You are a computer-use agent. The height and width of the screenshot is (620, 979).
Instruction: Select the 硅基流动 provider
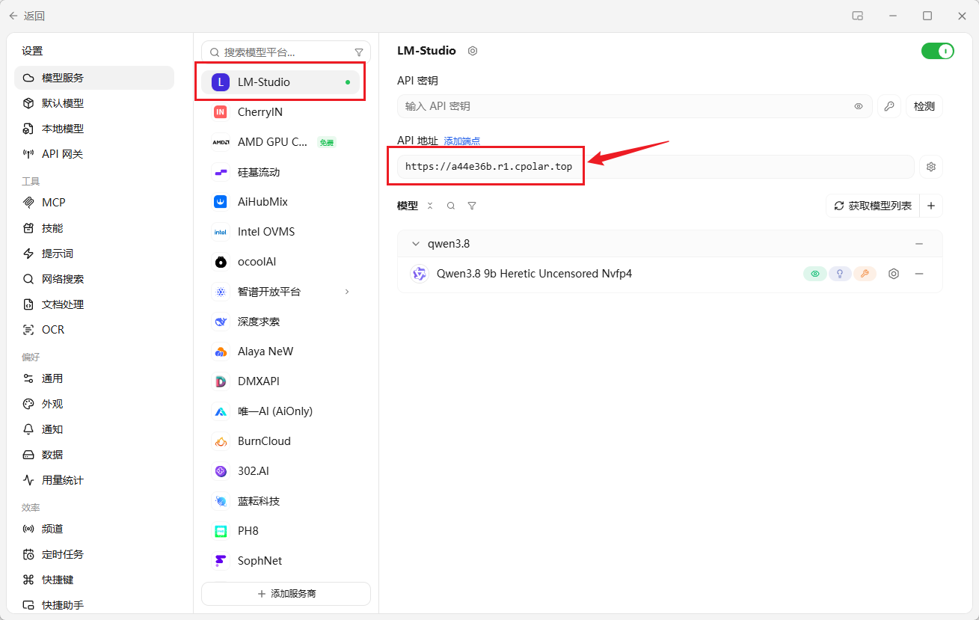coord(280,172)
